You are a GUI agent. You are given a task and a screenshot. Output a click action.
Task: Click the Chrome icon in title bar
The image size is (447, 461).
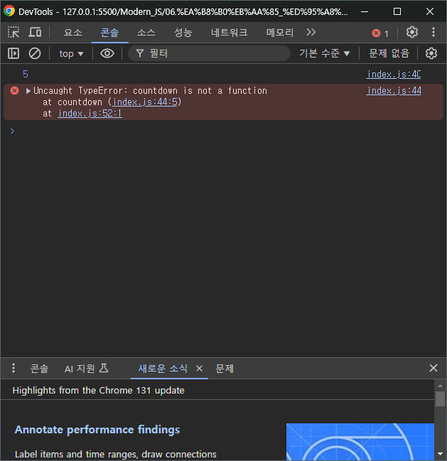tap(9, 11)
